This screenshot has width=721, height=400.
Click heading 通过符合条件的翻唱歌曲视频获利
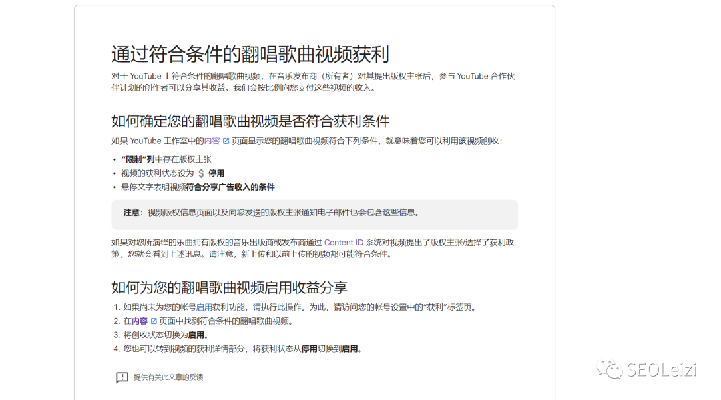coord(250,54)
